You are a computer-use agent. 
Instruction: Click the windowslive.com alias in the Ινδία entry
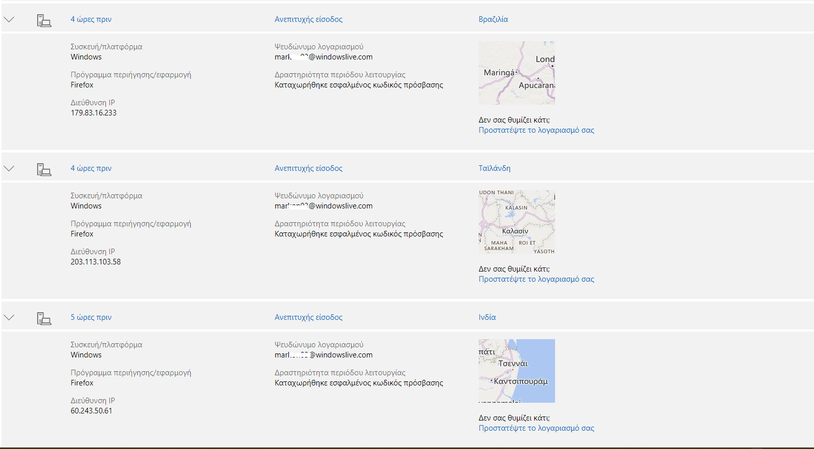point(324,355)
